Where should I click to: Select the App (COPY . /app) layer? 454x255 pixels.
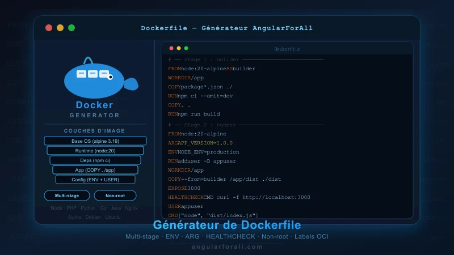[95, 170]
